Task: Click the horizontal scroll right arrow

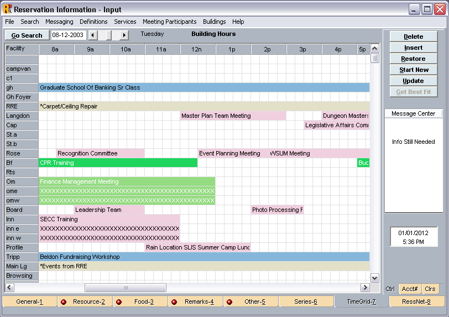Action: click(365, 288)
